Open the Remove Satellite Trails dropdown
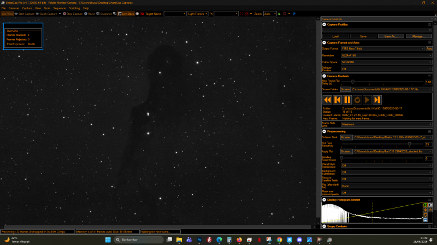Screen dimensions: 437x245 (x=387, y=179)
